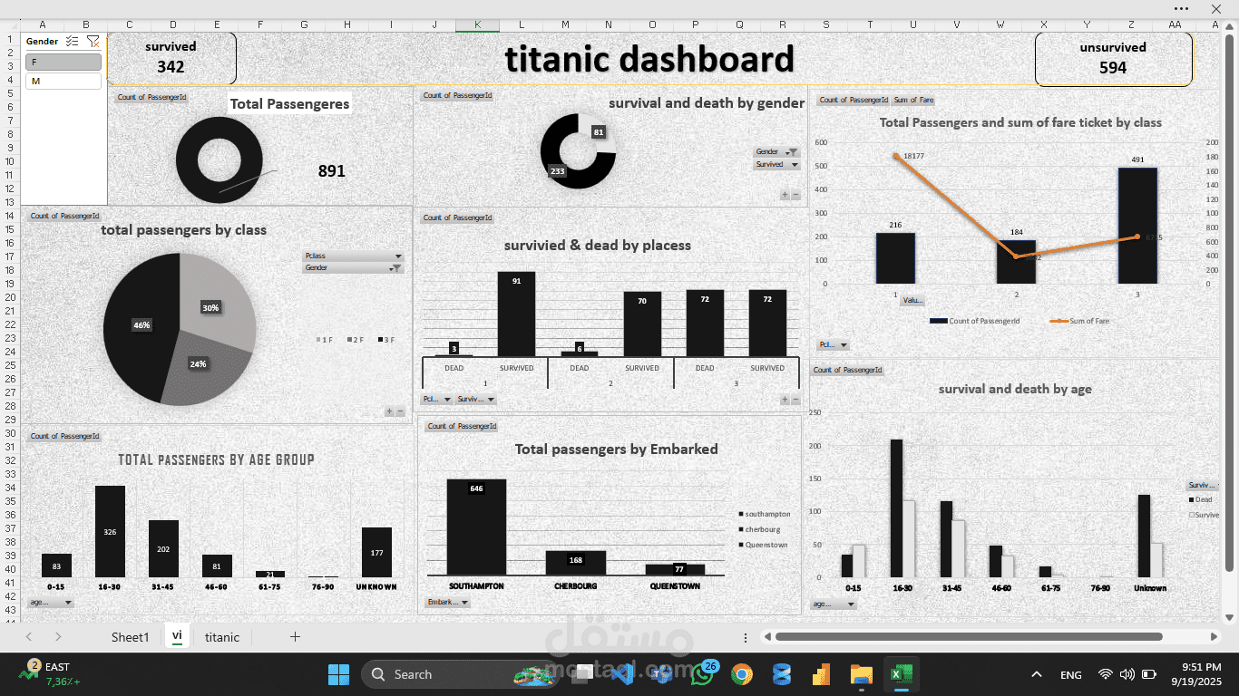The width and height of the screenshot is (1239, 696).
Task: Clear the Gender slicer filter
Action: (x=93, y=41)
